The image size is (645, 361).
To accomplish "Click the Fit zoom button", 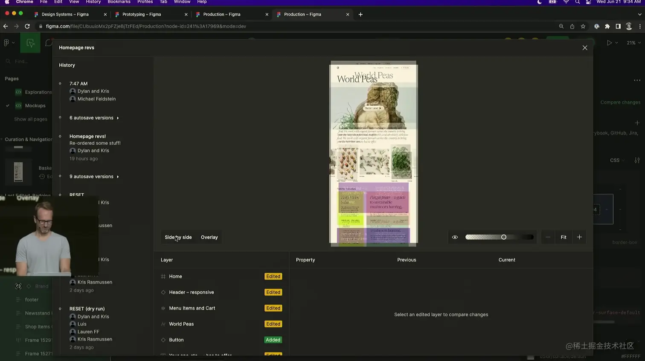I will click(x=564, y=237).
